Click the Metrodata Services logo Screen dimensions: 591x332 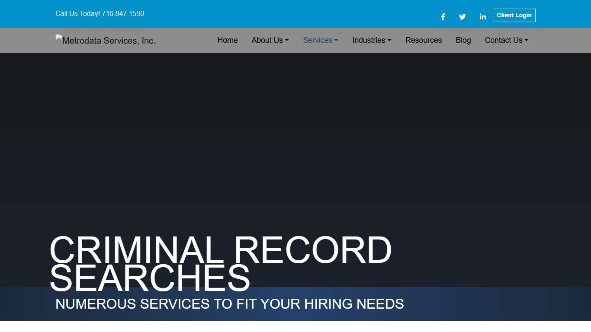105,40
